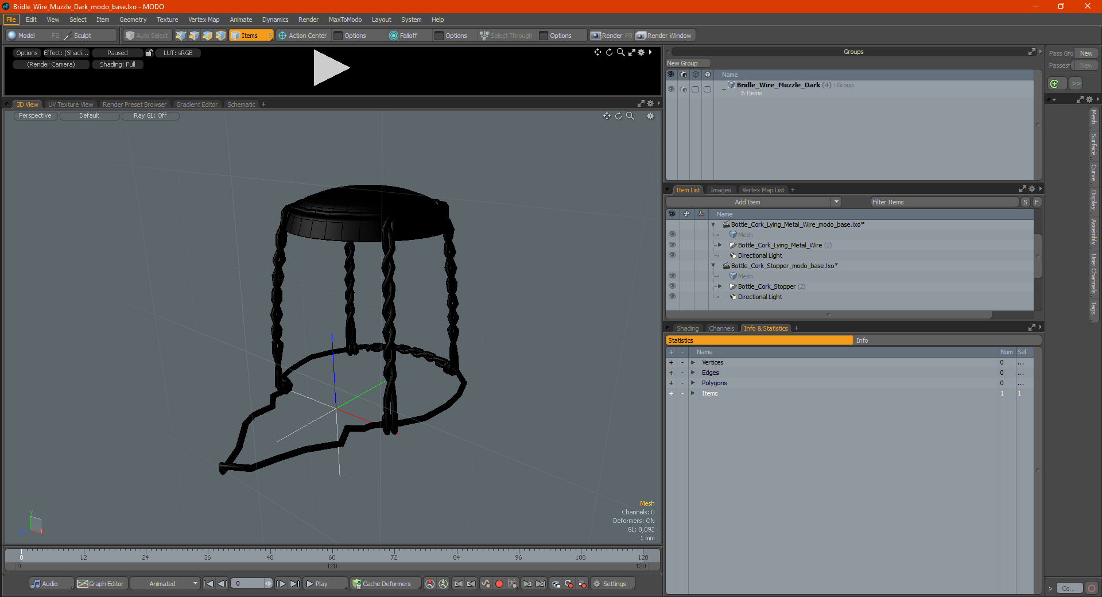Open the Add Item dropdown arrow

(836, 202)
